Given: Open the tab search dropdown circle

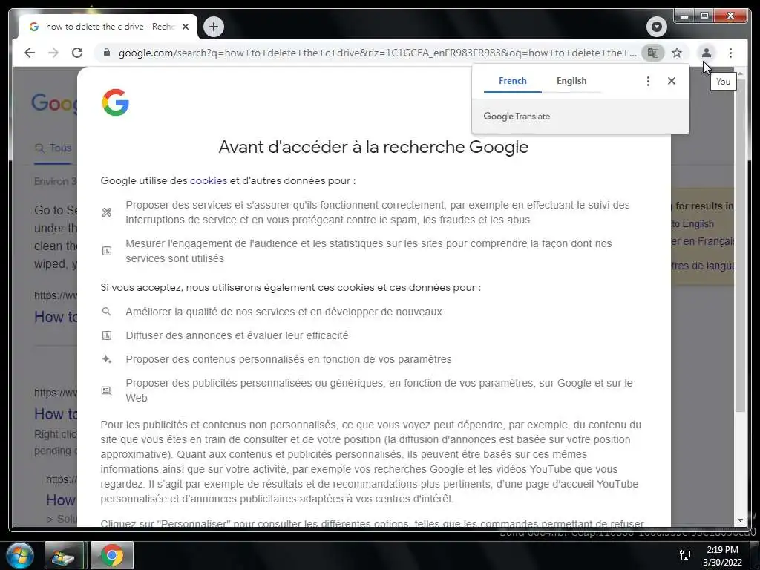Looking at the screenshot, I should (656, 27).
